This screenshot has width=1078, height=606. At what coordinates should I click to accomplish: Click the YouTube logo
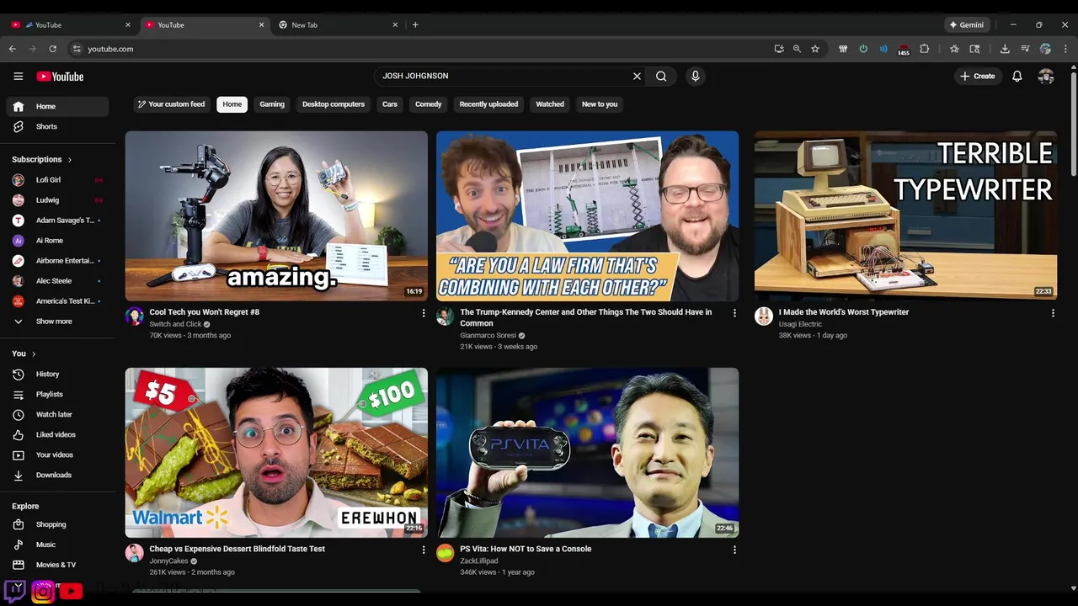coord(60,77)
